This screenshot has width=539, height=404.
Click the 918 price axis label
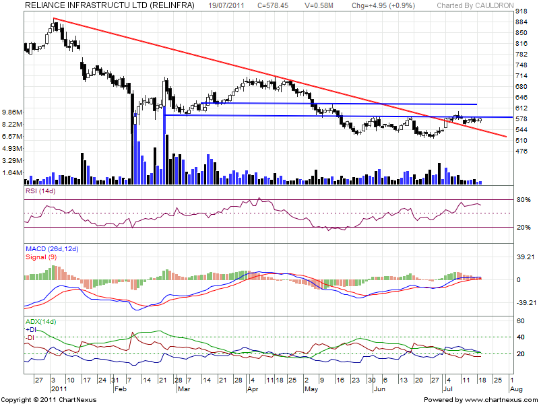(521, 12)
